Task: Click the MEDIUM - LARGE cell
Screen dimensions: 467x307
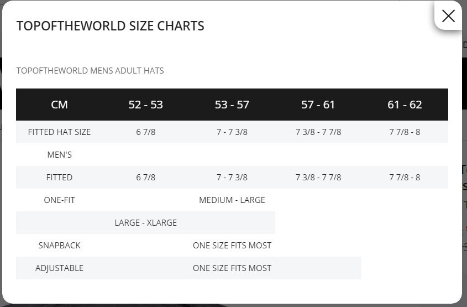Action: (x=232, y=200)
